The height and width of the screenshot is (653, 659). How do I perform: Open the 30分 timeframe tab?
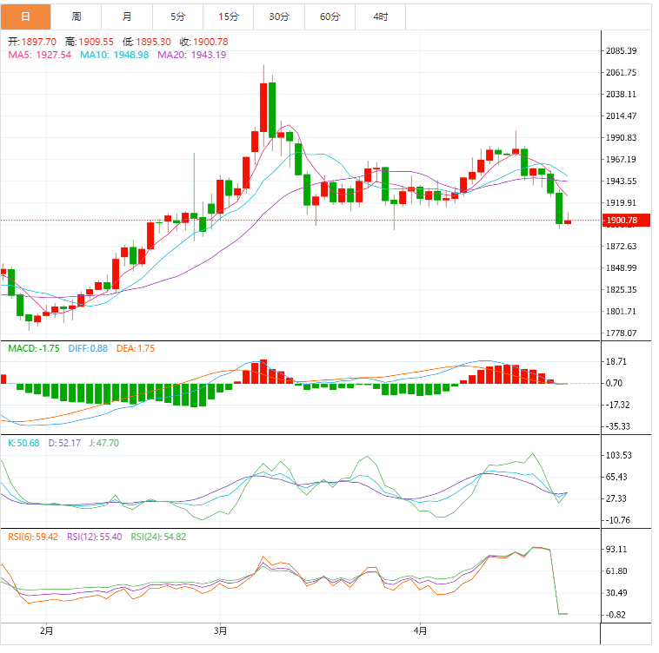click(279, 16)
